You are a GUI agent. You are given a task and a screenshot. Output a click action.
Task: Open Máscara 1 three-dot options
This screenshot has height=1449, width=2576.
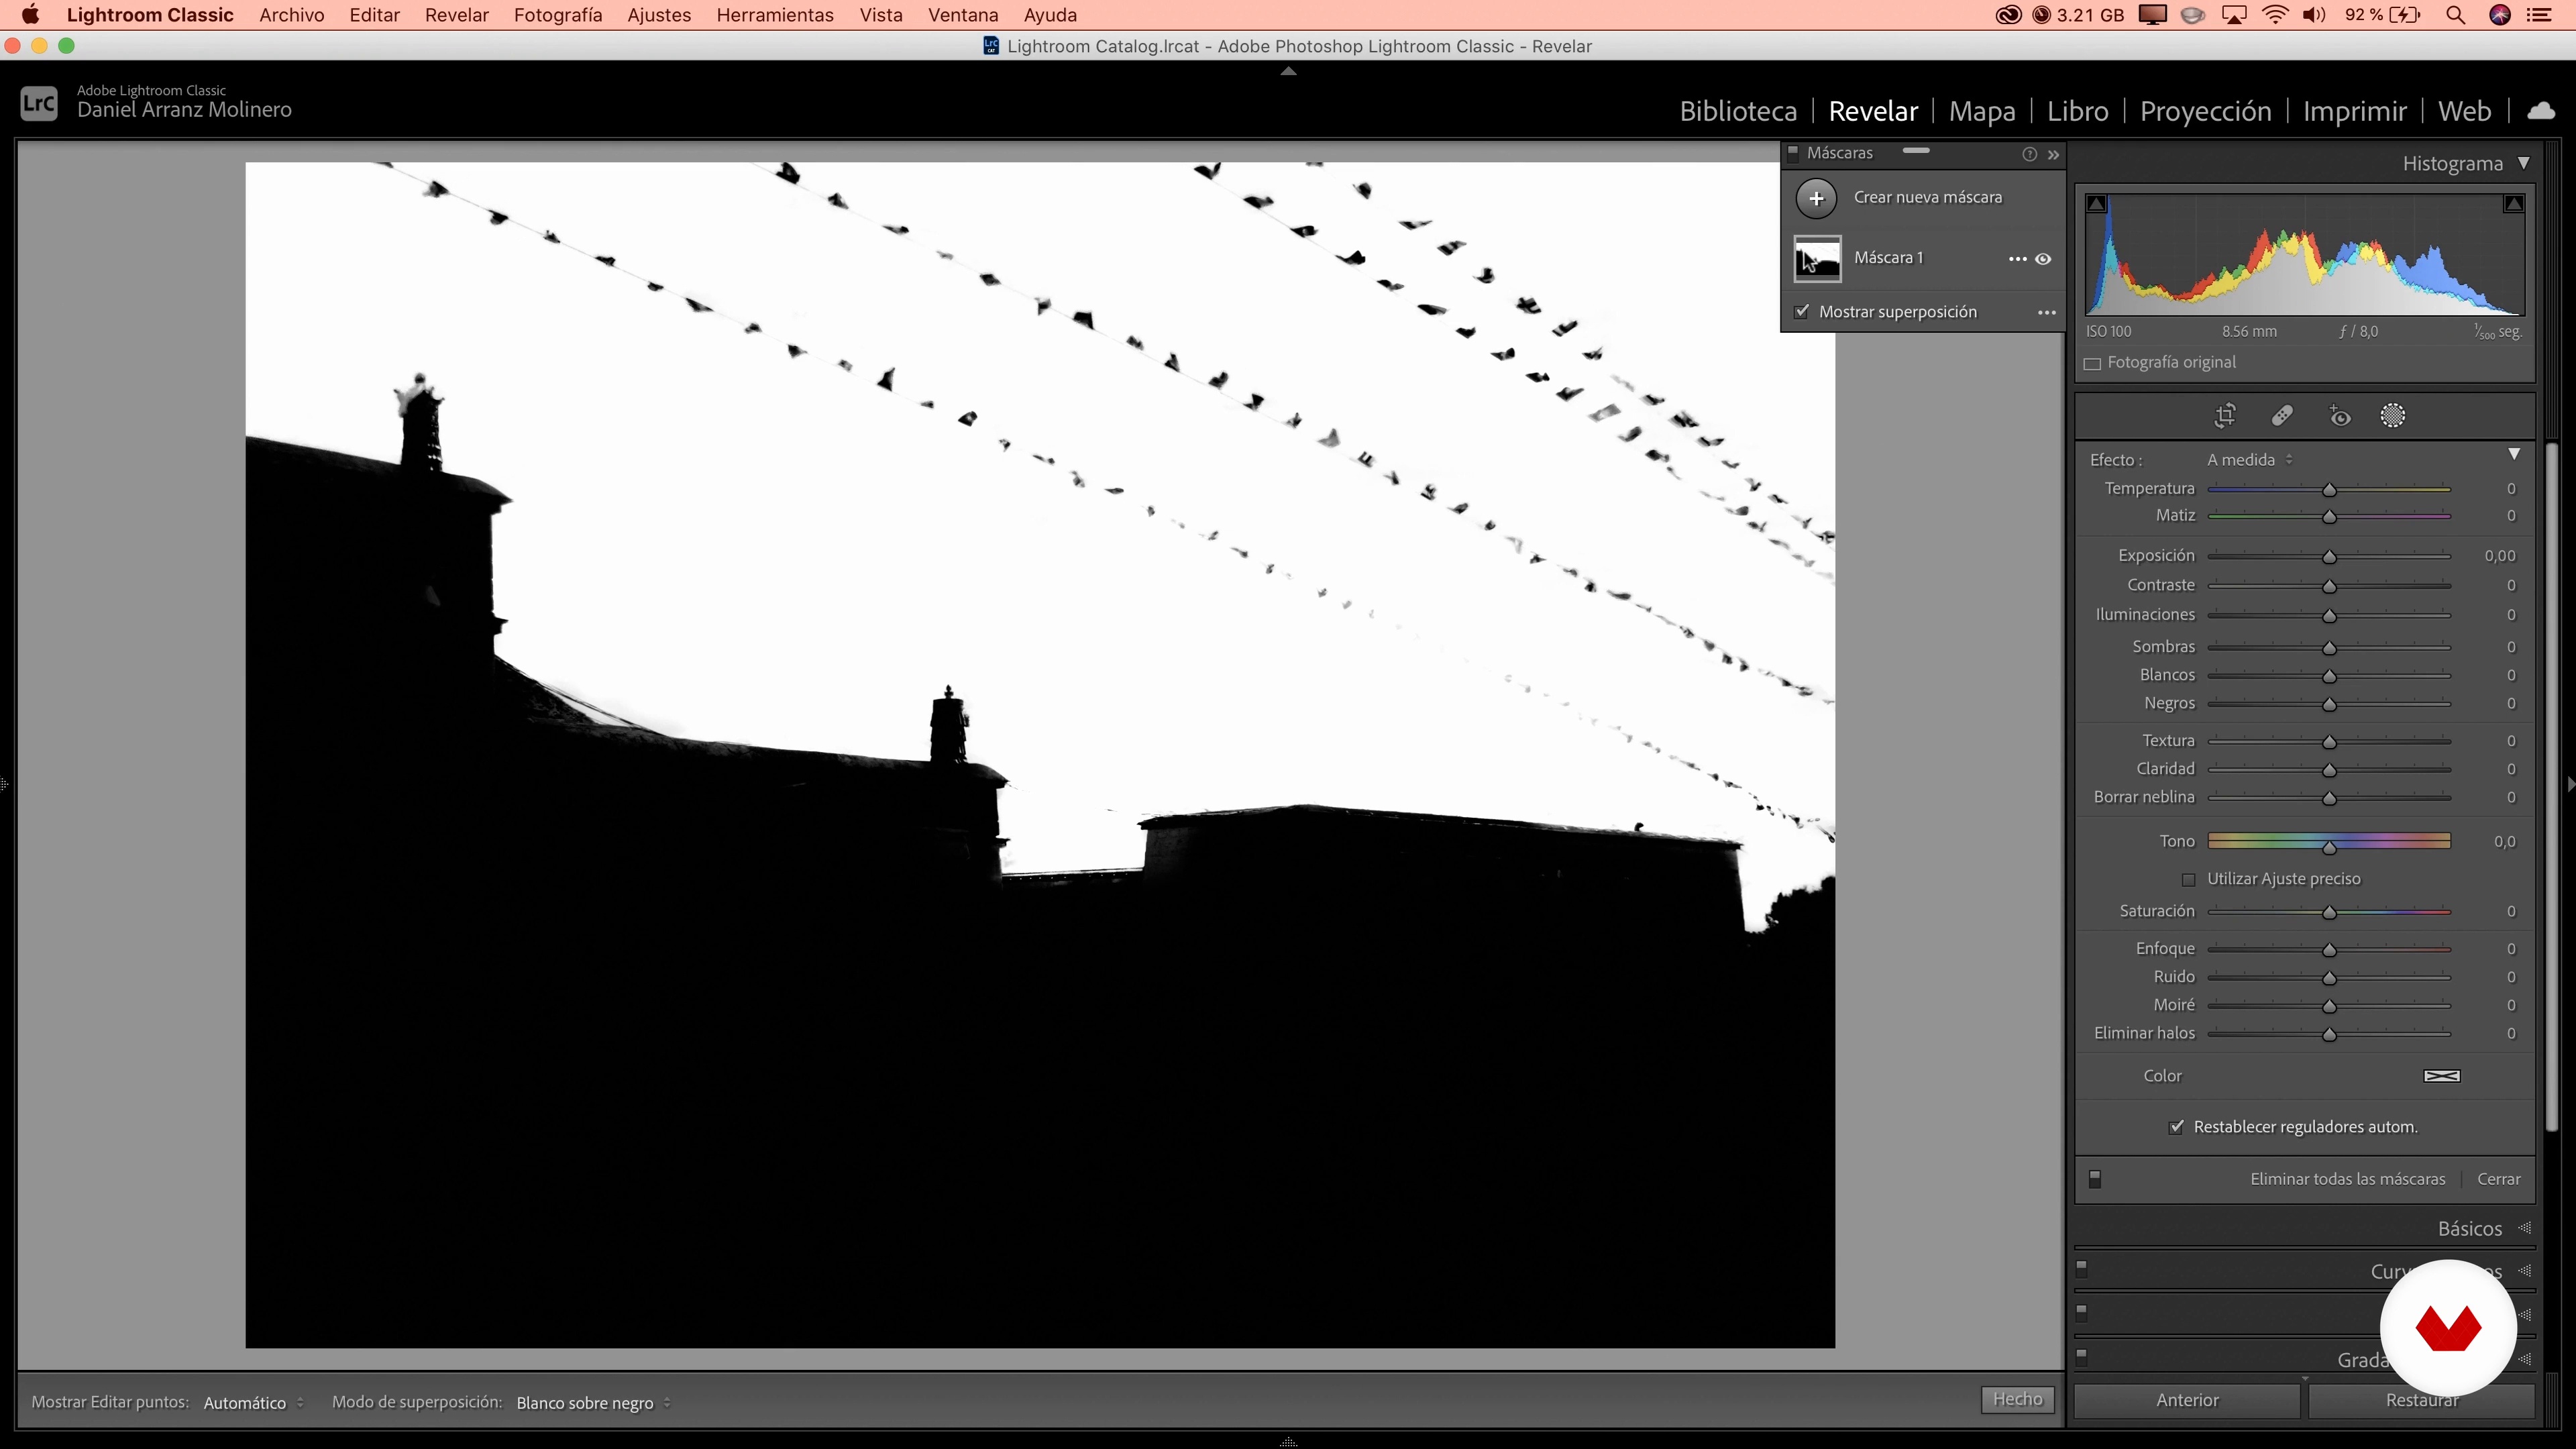tap(2017, 259)
